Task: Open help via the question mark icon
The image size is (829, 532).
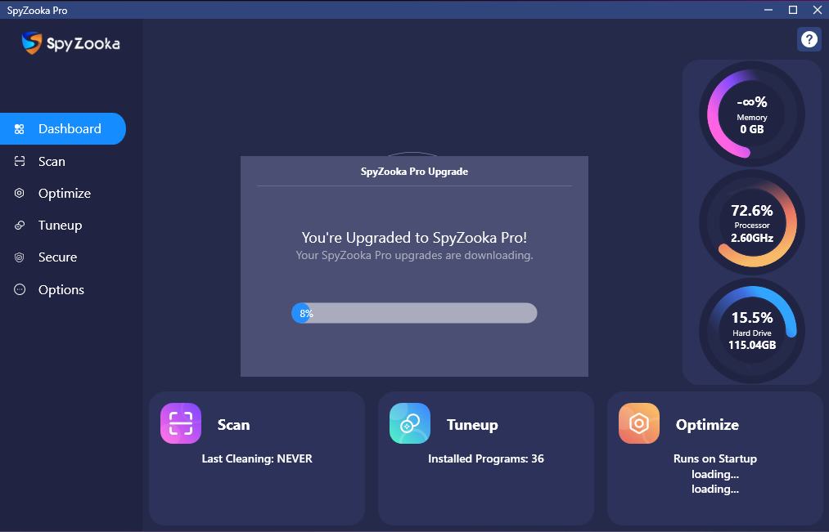Action: [x=809, y=39]
